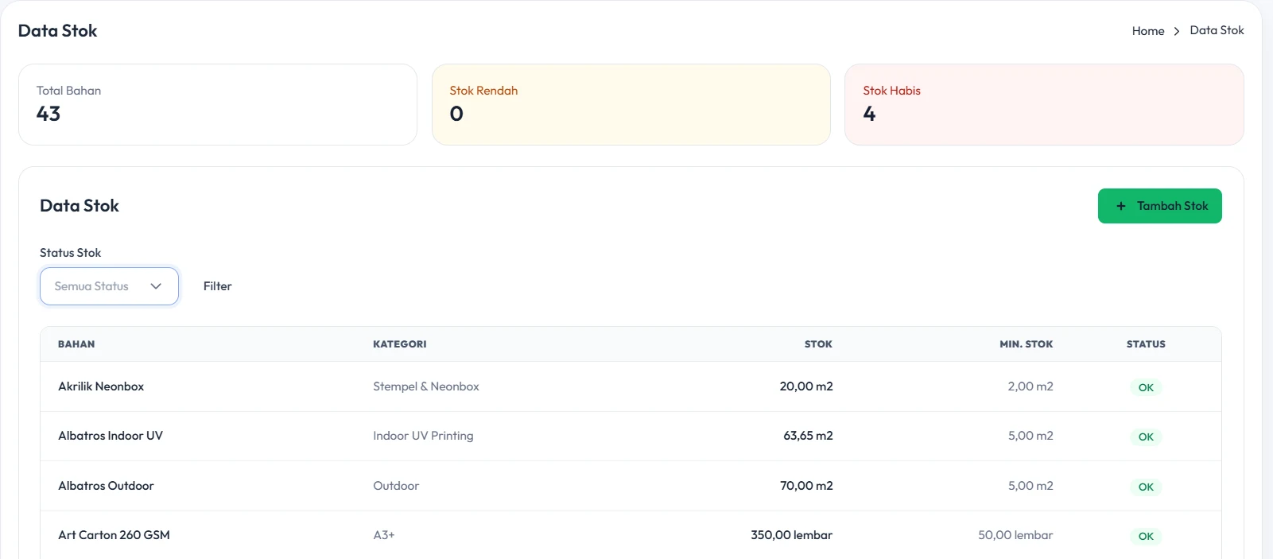This screenshot has width=1273, height=559.
Task: Click the 50,00 lembar minimum stock value
Action: [x=1015, y=535]
